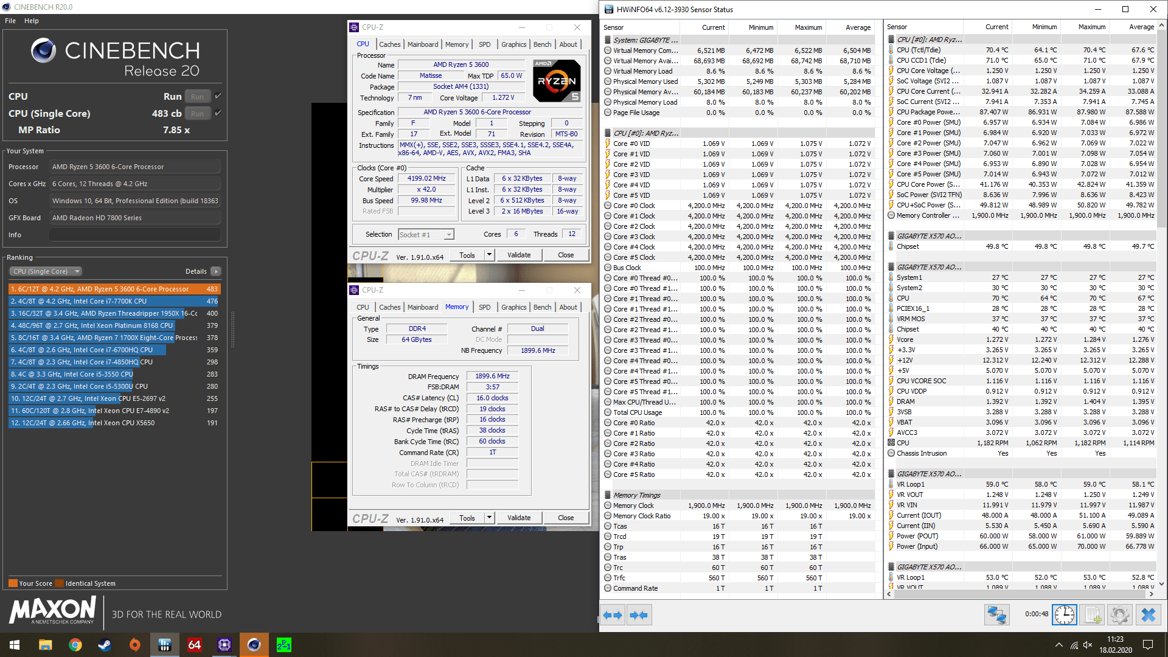
Task: Click Chassis Intrusion sensor icon
Action: point(891,453)
